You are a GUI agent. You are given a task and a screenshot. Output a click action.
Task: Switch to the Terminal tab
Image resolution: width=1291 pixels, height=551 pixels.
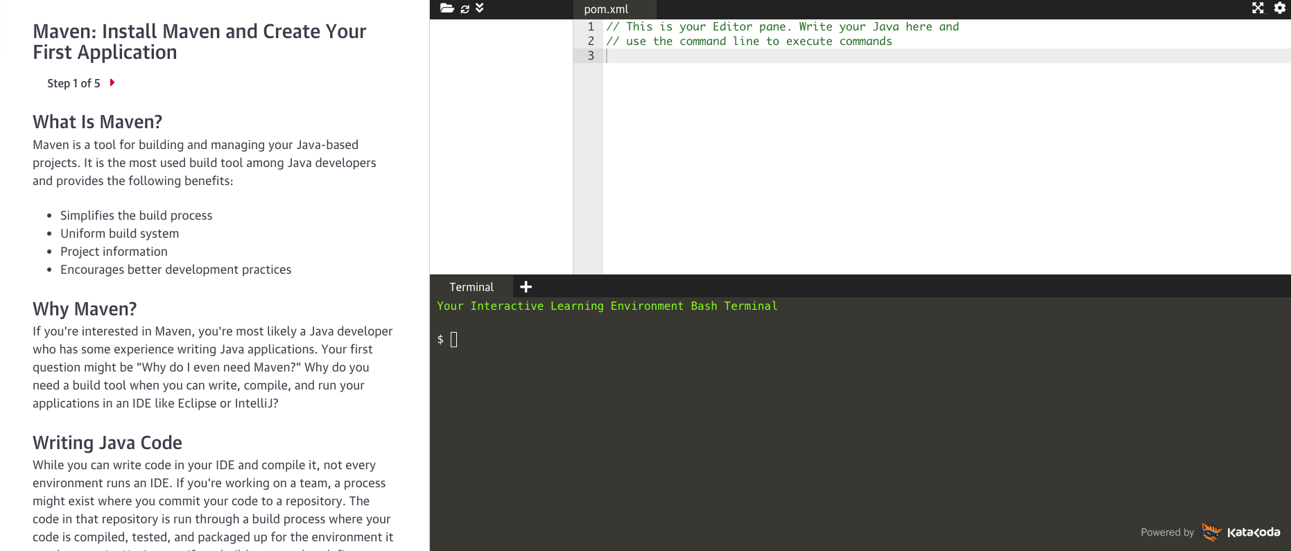[x=471, y=287]
